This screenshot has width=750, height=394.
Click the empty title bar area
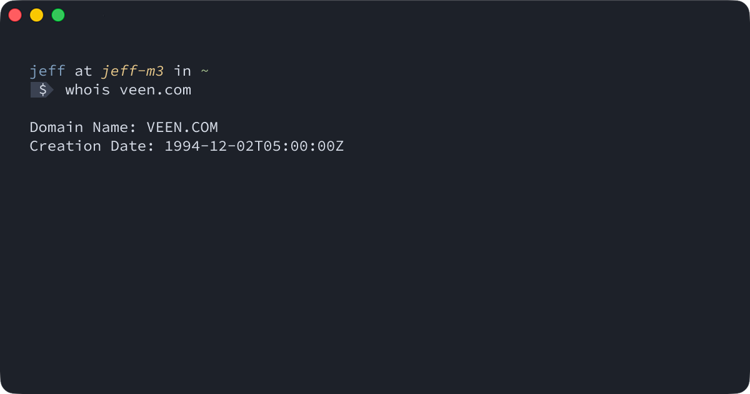tap(375, 15)
